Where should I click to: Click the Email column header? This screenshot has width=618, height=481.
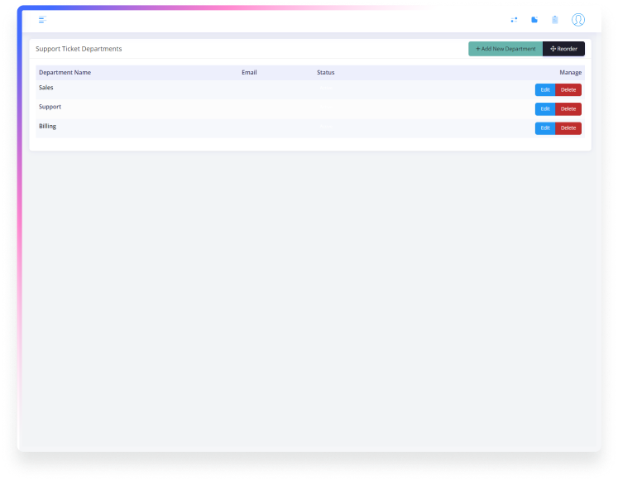point(249,73)
